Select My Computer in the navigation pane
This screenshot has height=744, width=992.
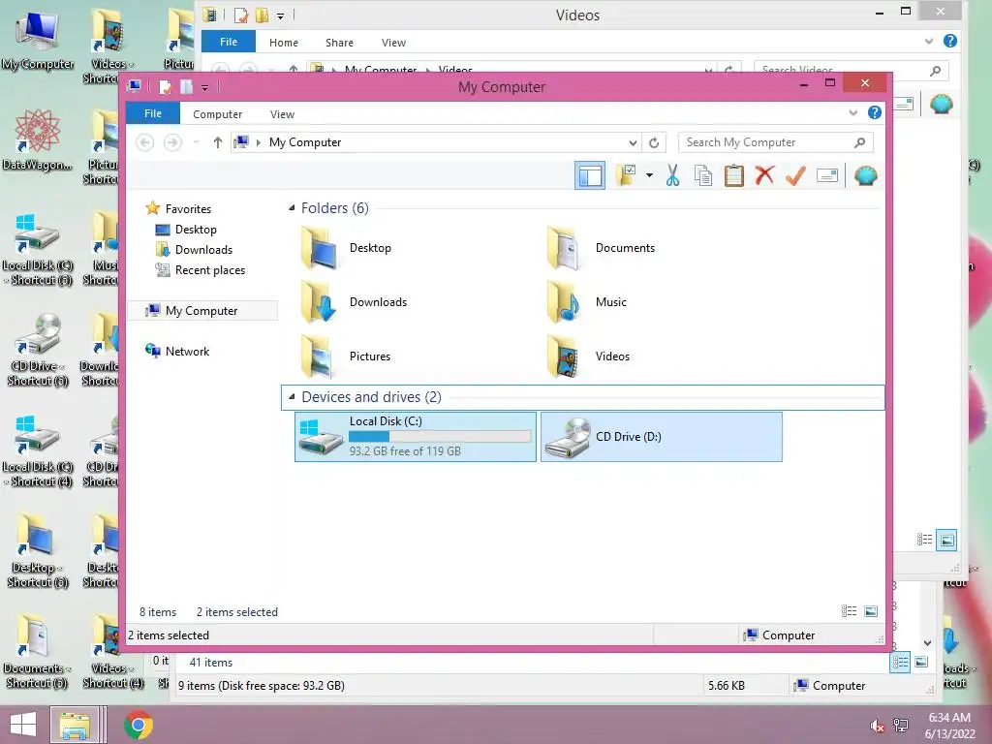click(202, 311)
